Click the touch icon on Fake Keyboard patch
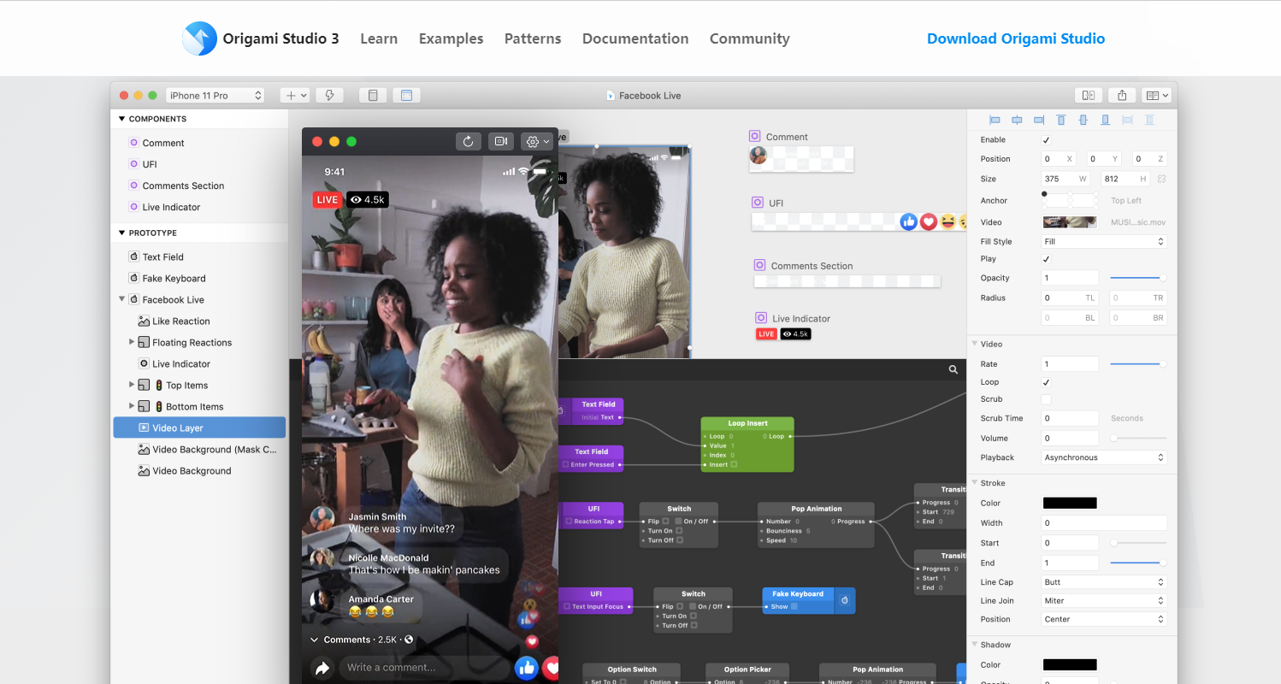This screenshot has width=1281, height=684. click(844, 600)
